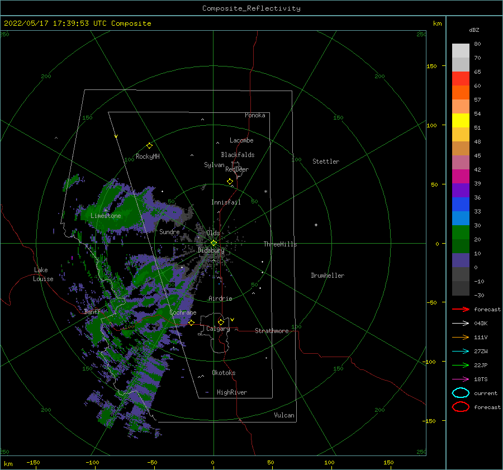The height and width of the screenshot is (470, 503).
Task: Click the HighRiver label
Action: pyautogui.click(x=232, y=392)
